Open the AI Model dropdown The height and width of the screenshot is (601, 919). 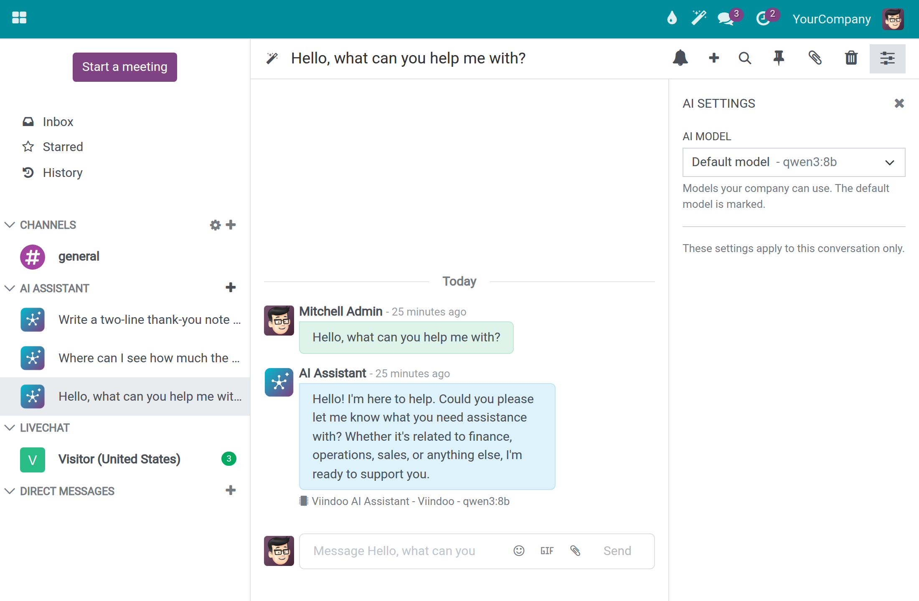pyautogui.click(x=794, y=162)
